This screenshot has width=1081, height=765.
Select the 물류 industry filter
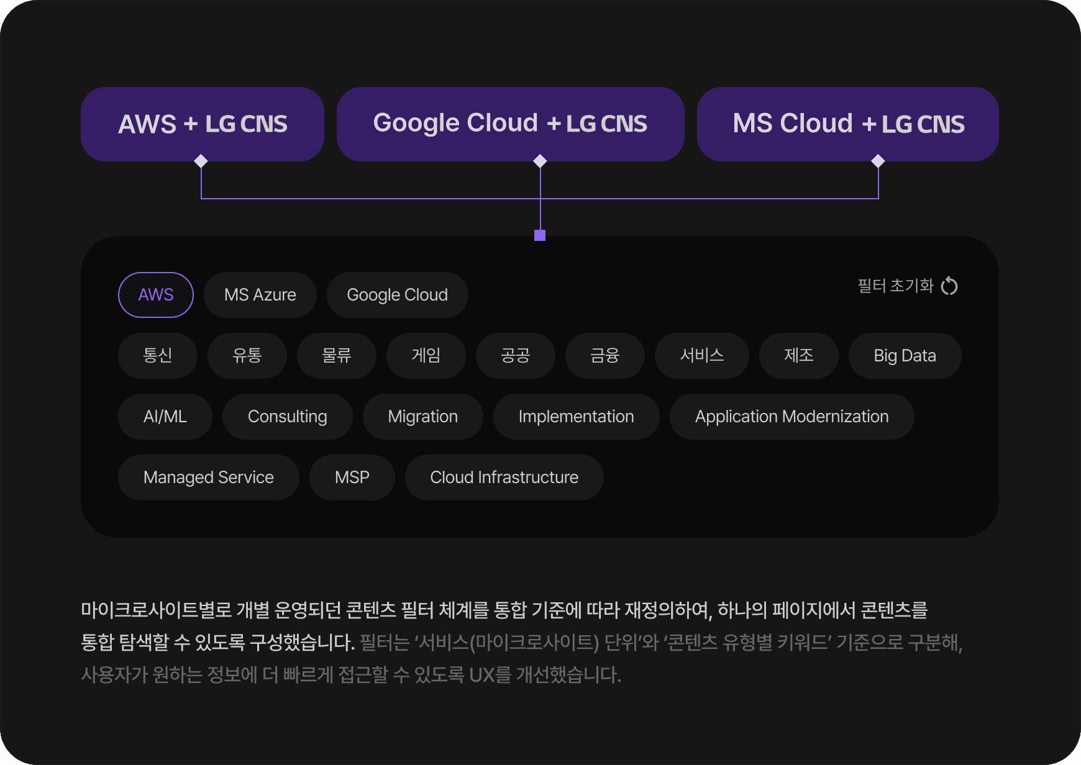pyautogui.click(x=337, y=356)
